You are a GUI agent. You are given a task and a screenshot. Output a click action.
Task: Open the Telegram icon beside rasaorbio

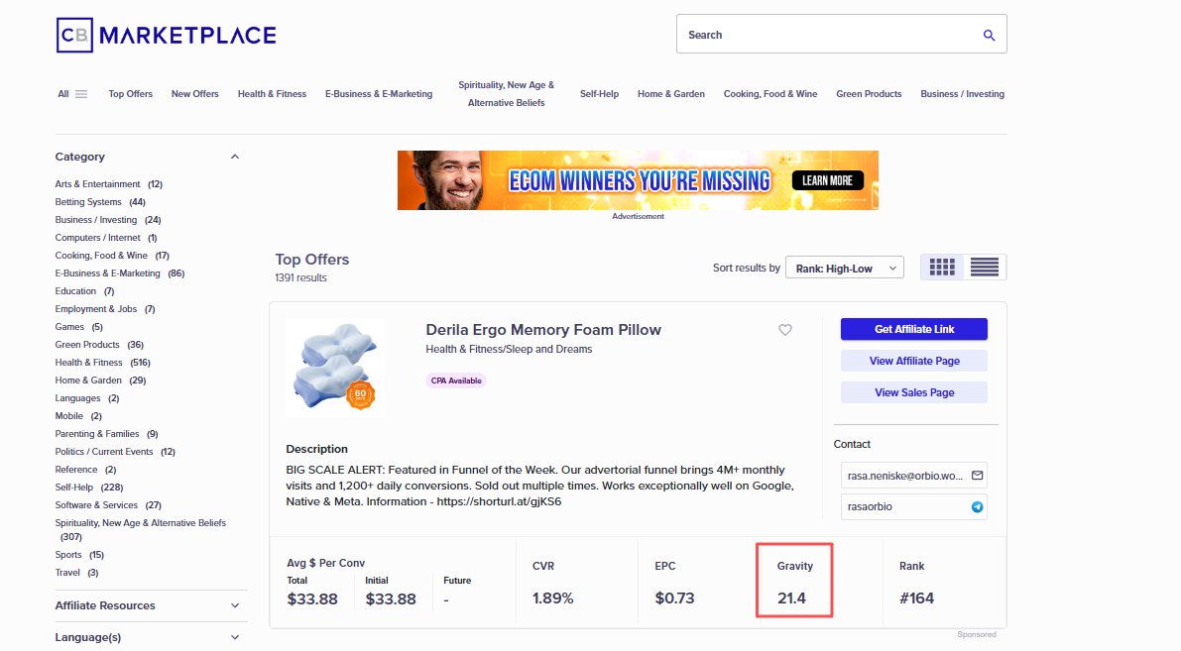(x=975, y=506)
